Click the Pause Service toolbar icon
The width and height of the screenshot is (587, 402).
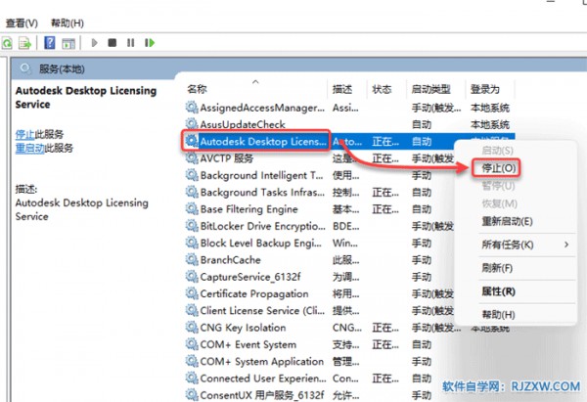(130, 43)
